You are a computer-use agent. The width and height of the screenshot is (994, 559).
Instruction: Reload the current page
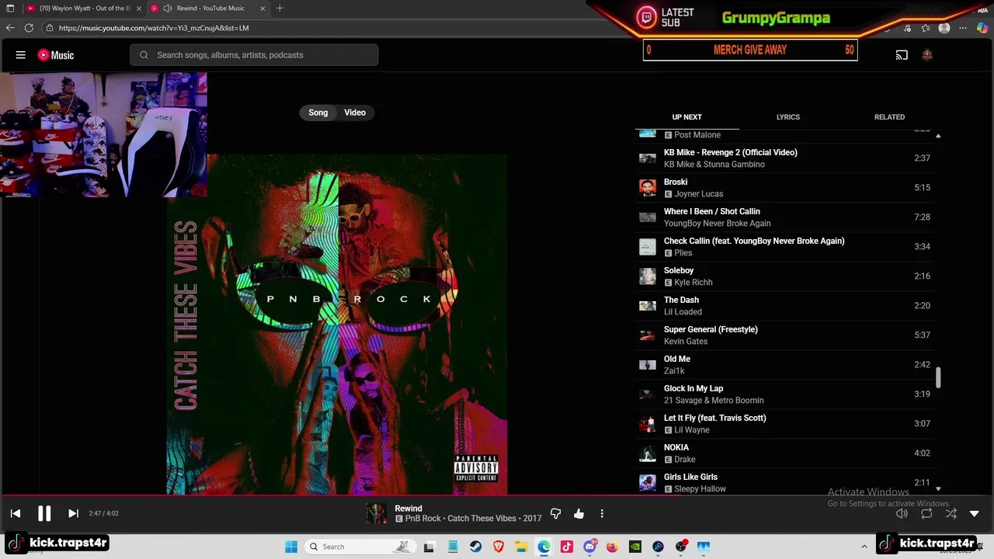tap(29, 28)
